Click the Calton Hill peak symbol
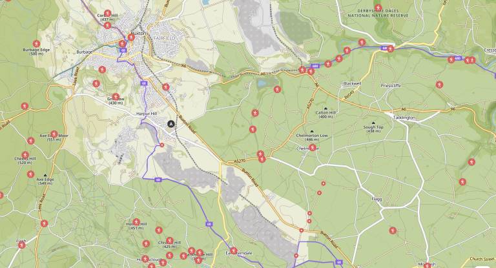This screenshot has height=268, width=496. (x=325, y=109)
